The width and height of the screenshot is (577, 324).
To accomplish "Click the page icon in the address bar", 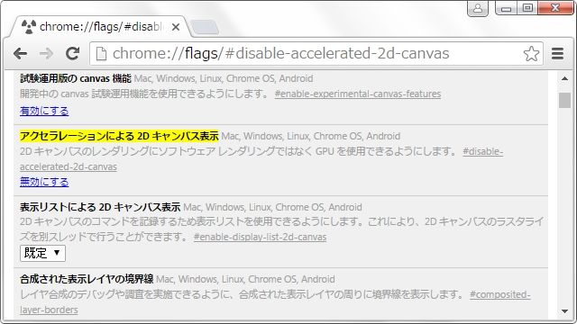I will point(101,54).
